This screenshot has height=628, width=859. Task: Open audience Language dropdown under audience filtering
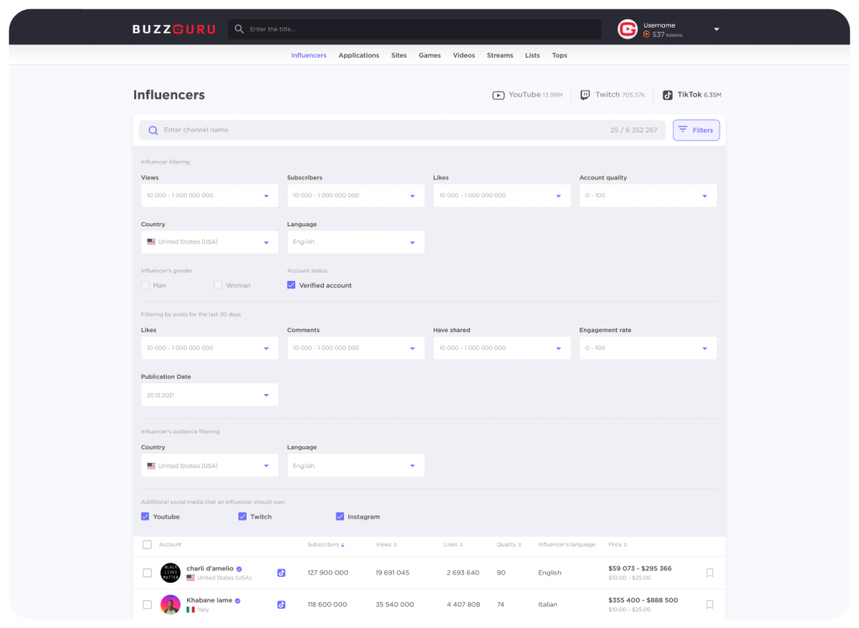[x=356, y=466]
